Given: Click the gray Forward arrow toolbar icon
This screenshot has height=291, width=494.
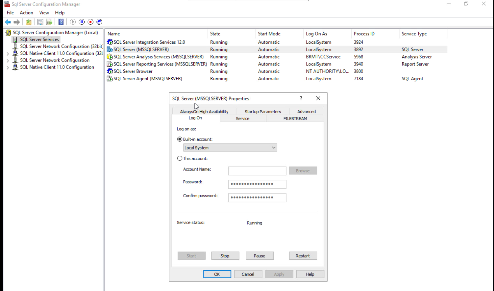Looking at the screenshot, I should (x=17, y=22).
